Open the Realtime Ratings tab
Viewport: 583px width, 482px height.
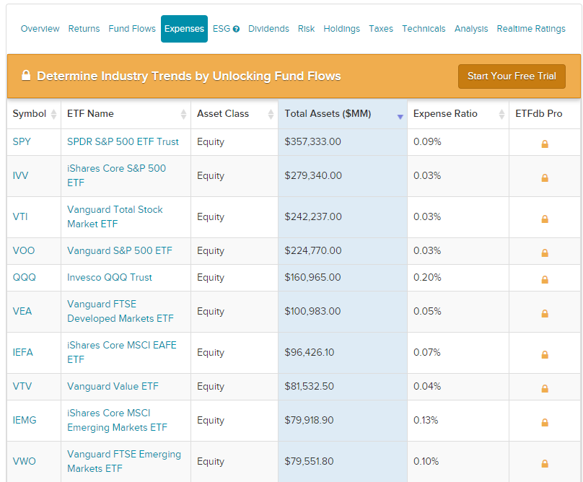pos(531,29)
